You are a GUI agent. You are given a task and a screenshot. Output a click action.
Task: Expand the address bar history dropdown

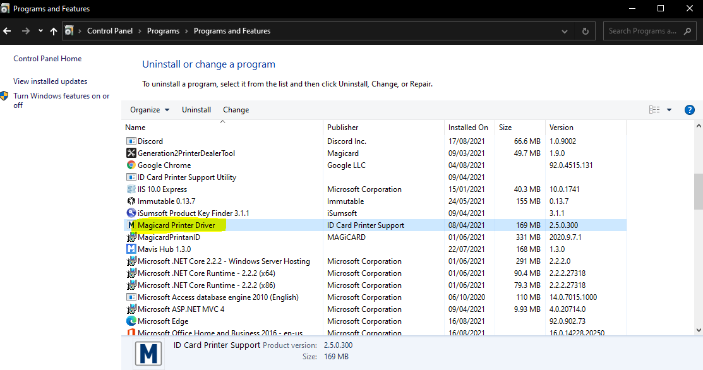coord(565,32)
